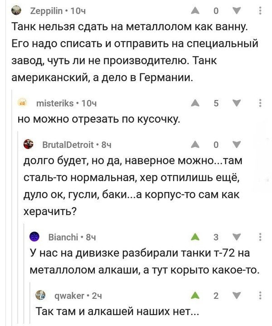Open options menu for Zeppilin's comment
Screen dimensions: 272x326
click(x=259, y=11)
